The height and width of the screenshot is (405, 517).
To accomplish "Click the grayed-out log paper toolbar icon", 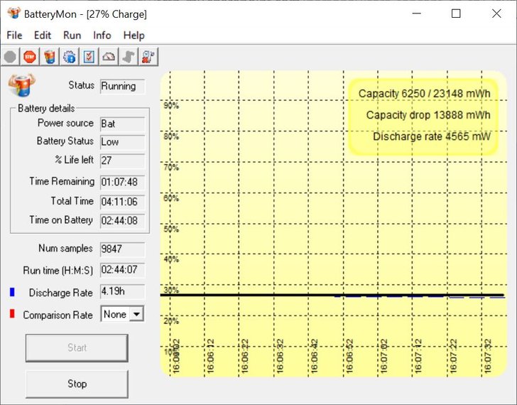I will pyautogui.click(x=129, y=57).
